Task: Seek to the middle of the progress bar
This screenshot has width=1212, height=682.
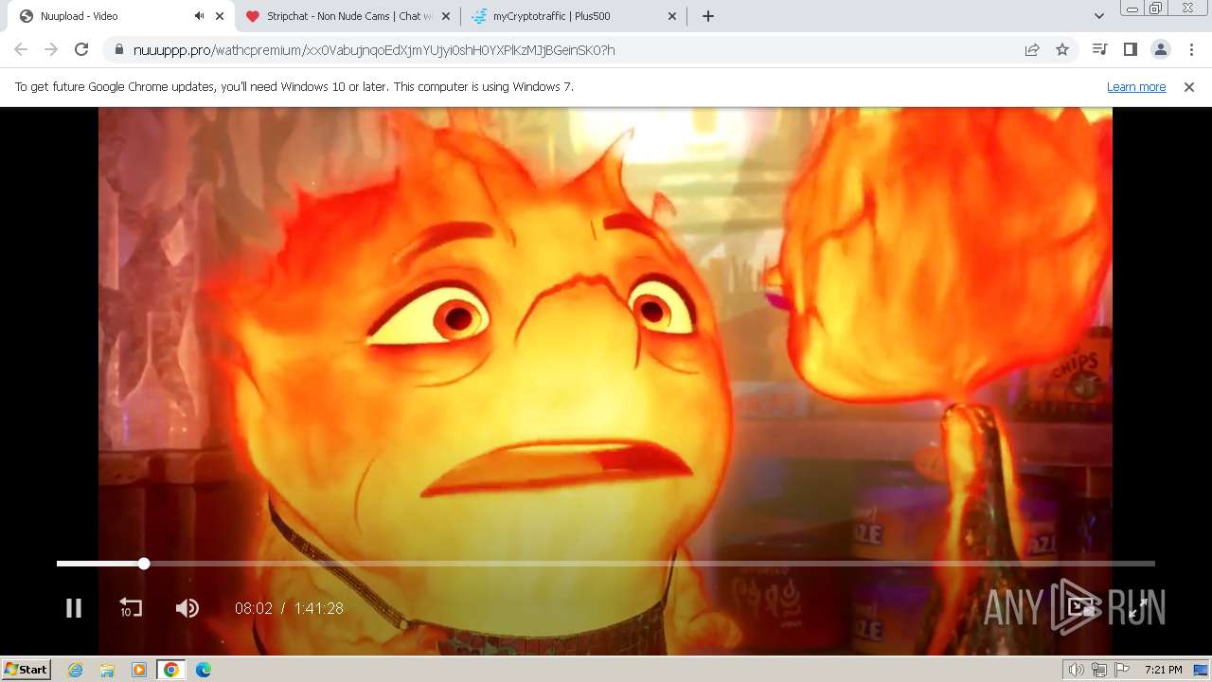Action: pyautogui.click(x=606, y=564)
